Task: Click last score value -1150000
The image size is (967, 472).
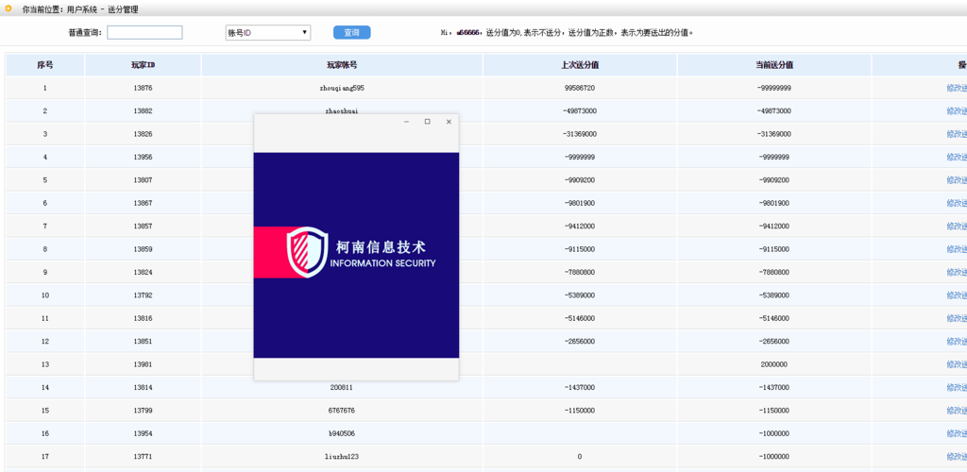Action: click(580, 411)
